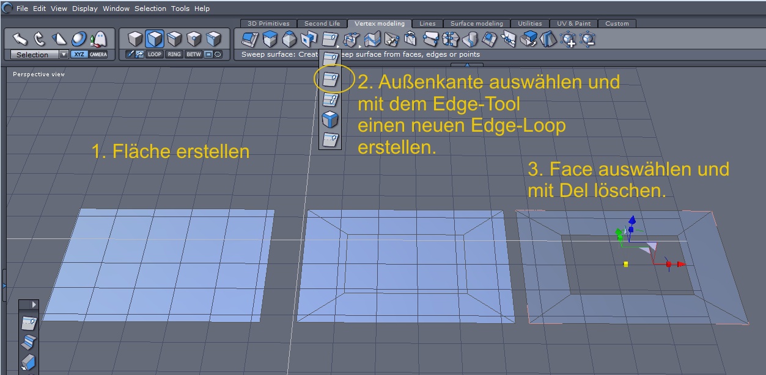Choose the Thickness tool icon
The width and height of the screenshot is (766, 375).
click(x=309, y=40)
